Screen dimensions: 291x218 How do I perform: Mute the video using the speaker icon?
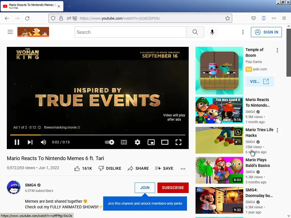[x=43, y=142]
